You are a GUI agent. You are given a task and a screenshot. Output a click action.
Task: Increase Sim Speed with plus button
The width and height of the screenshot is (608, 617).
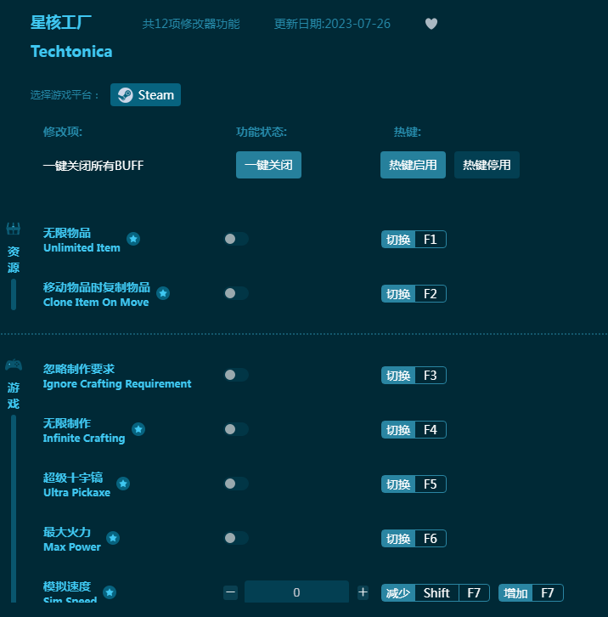(x=363, y=592)
